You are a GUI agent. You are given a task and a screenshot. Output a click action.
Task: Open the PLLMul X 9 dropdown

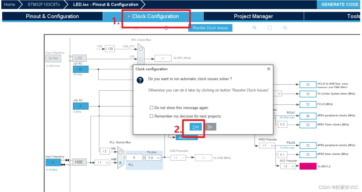click(153, 158)
